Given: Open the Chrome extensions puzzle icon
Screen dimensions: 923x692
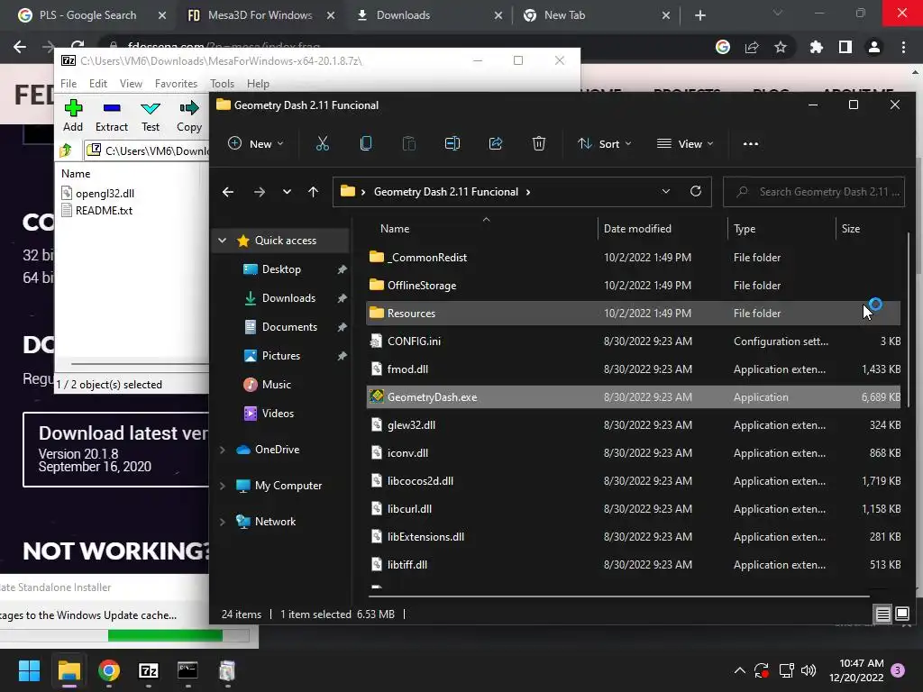Looking at the screenshot, I should click(x=816, y=47).
